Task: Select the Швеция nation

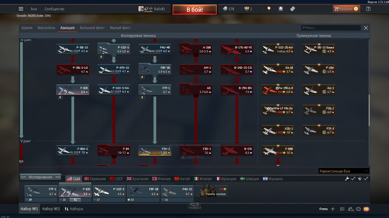Action: coord(250,179)
